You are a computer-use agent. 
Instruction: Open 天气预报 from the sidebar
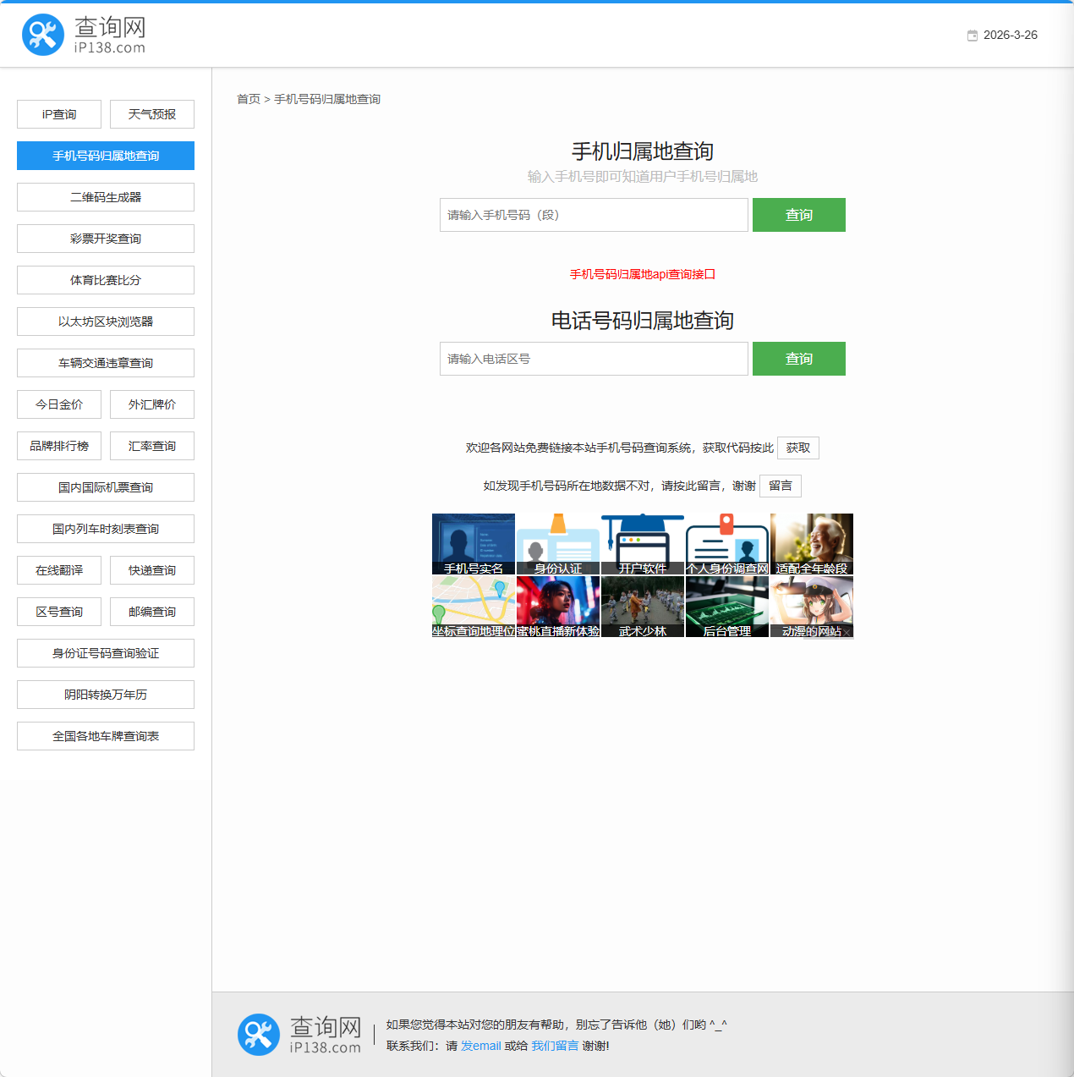coord(151,113)
